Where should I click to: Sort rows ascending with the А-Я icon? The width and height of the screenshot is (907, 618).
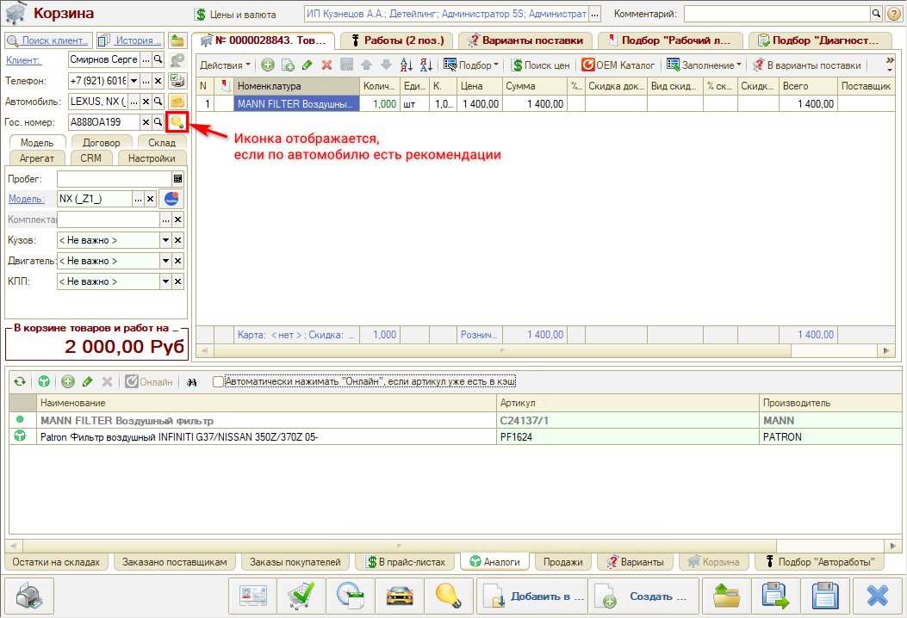pyautogui.click(x=407, y=65)
